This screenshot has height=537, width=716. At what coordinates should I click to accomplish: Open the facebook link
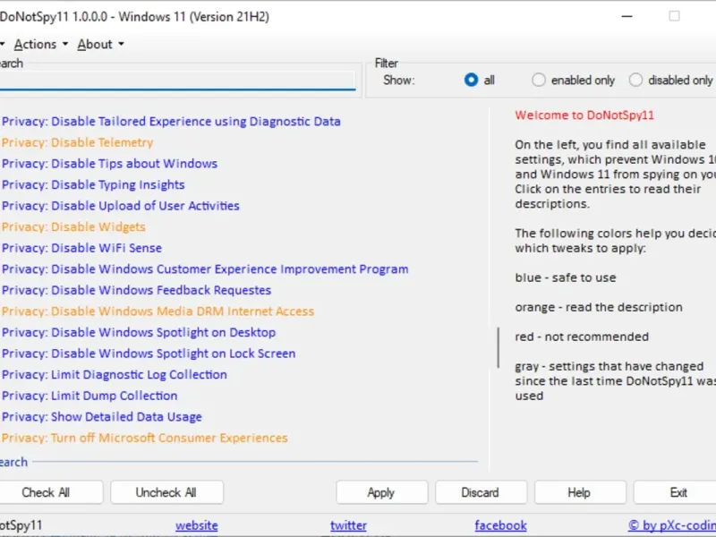[500, 525]
